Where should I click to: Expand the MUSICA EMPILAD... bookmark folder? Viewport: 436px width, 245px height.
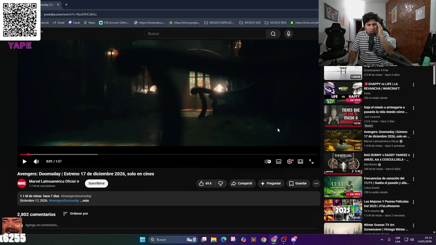(x=219, y=23)
